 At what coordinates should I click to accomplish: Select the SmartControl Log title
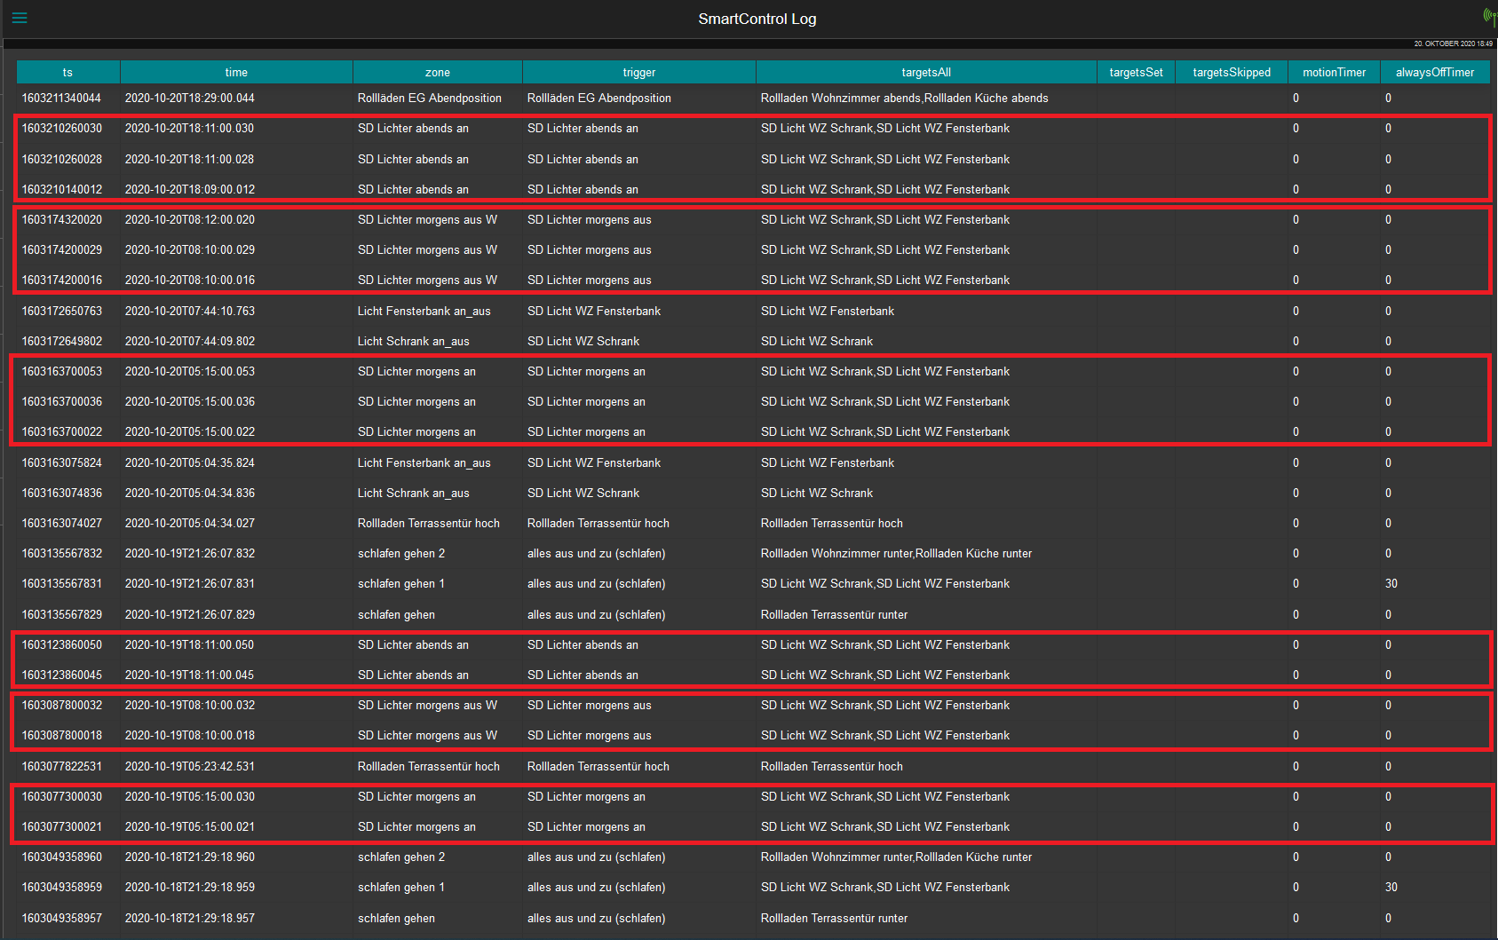(x=757, y=19)
